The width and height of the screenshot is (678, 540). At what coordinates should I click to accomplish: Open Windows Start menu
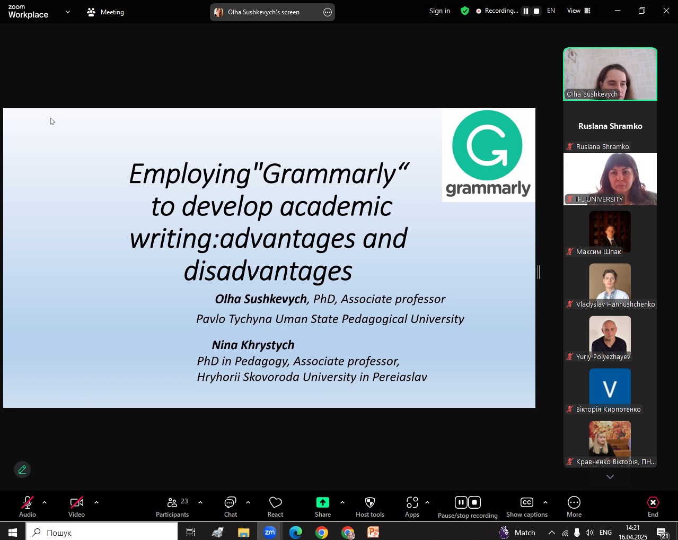[13, 532]
